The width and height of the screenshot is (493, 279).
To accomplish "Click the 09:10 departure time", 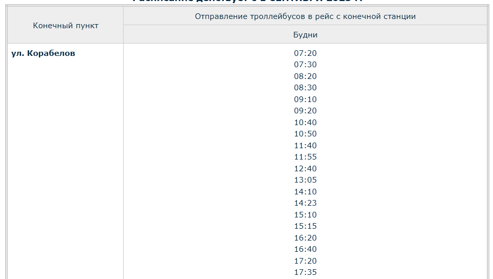I will [305, 99].
